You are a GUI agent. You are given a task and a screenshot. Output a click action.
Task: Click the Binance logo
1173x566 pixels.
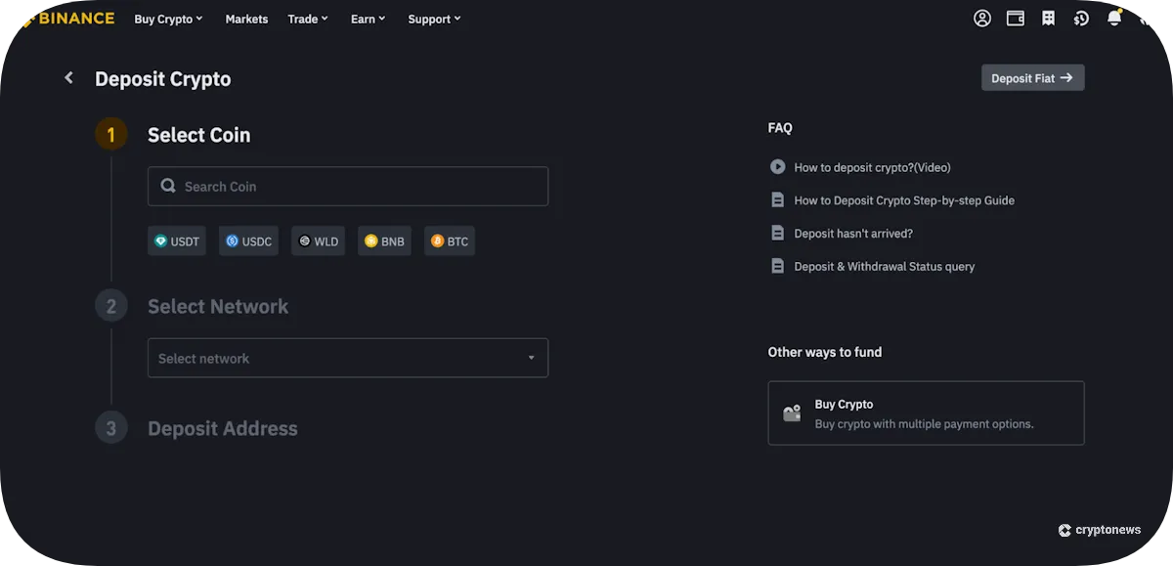click(66, 18)
